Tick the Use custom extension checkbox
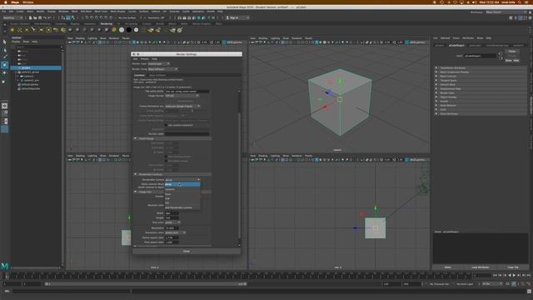Screen dimensions: 533x300 [x=167, y=125]
